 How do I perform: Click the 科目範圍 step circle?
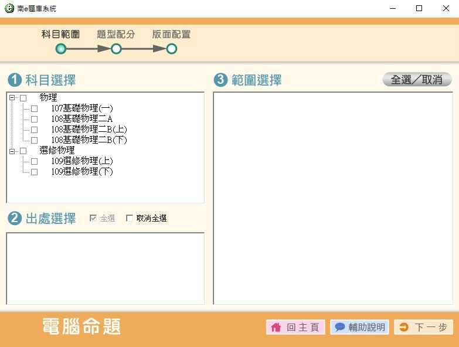point(61,49)
